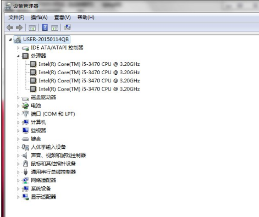
Task: Select the 磁盘驱动器 label
Action: point(43,97)
